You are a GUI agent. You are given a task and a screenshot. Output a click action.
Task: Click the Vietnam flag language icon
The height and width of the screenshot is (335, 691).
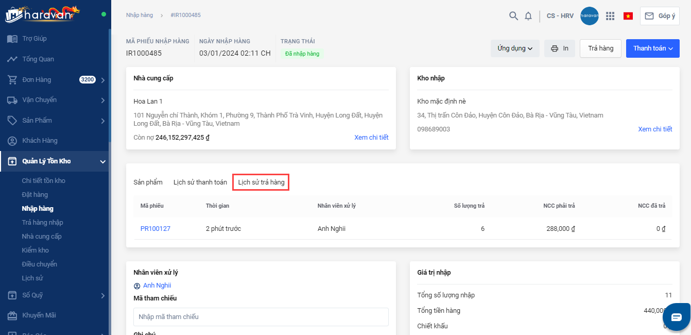(x=628, y=16)
